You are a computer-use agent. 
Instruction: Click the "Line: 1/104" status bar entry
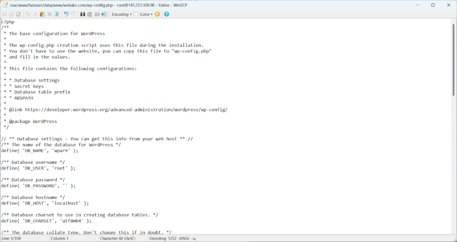coord(11,238)
